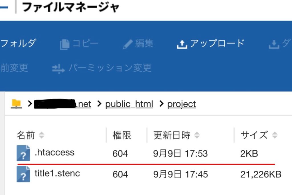Click the edit pencil icon
This screenshot has width=292, height=195.
[128, 44]
